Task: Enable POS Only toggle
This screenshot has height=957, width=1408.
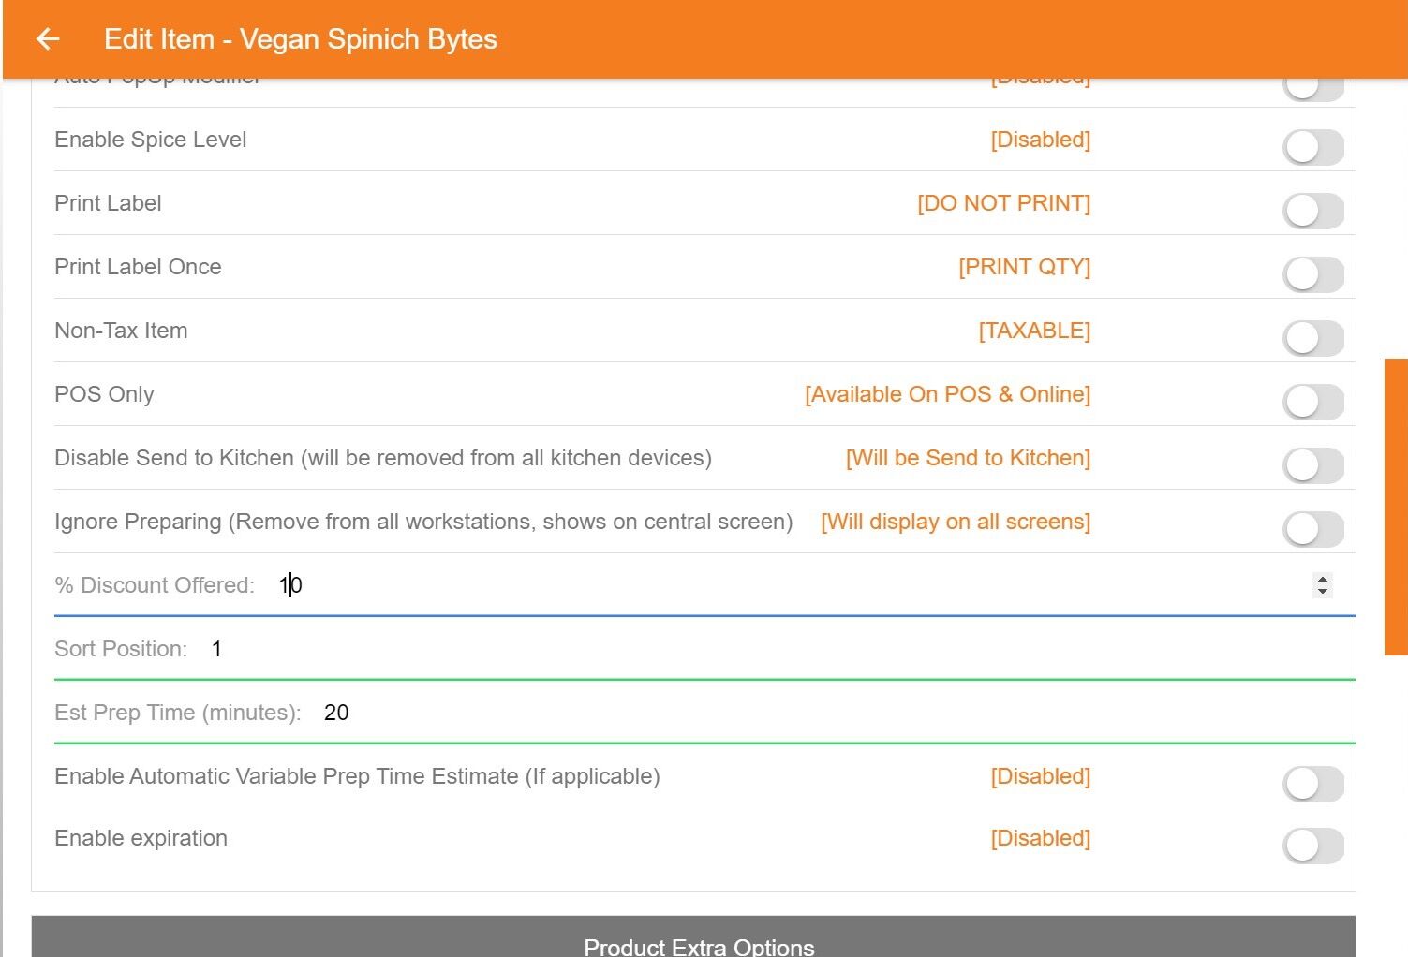Action: [1312, 402]
